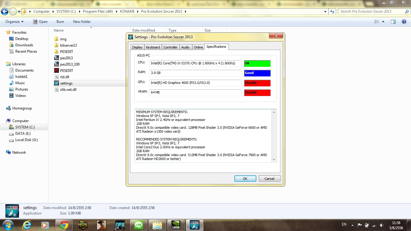Select the pes2013 application icon
Screen dimensions: 411x231
(56, 58)
